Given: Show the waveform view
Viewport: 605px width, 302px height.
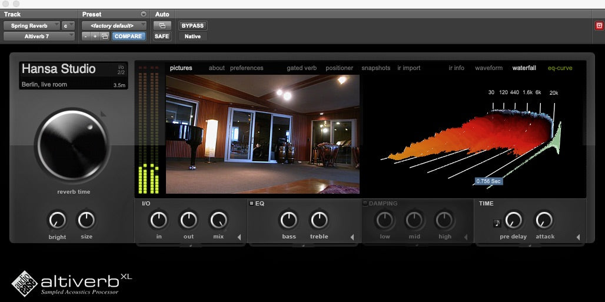Looking at the screenshot, I should (x=489, y=68).
